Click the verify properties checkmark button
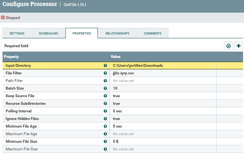The width and height of the screenshot is (244, 157). click(228, 46)
